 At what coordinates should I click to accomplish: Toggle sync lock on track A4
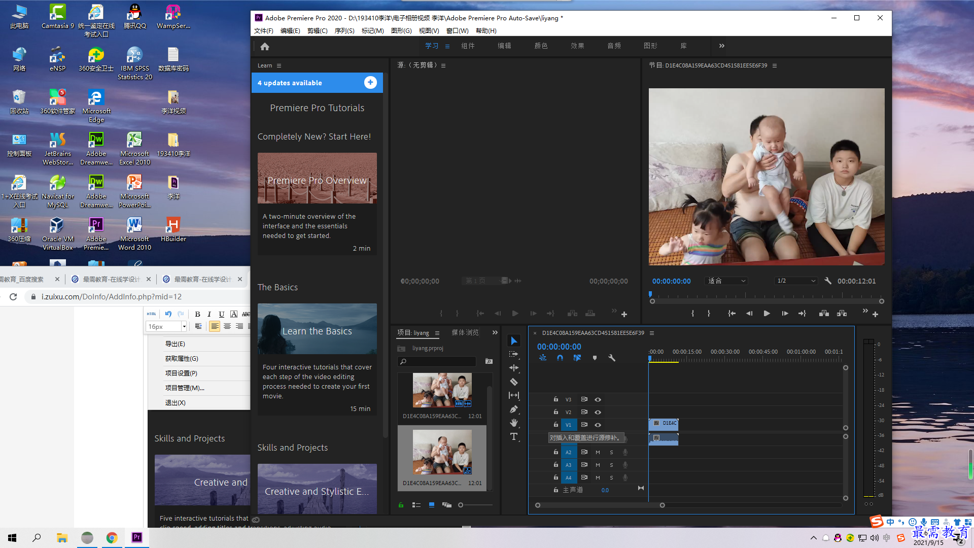tap(584, 477)
